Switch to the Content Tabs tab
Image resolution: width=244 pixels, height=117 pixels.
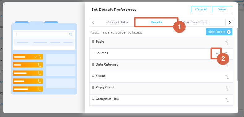117,22
